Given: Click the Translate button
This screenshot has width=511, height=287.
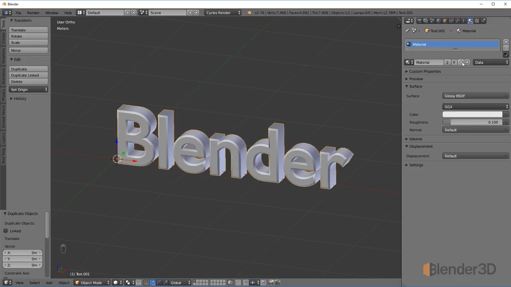Looking at the screenshot, I should 28,30.
